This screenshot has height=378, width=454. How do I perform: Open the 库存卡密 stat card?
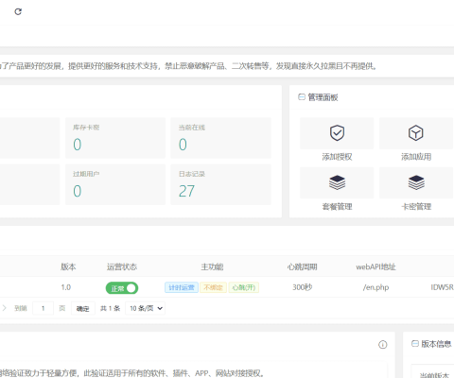[x=115, y=138]
